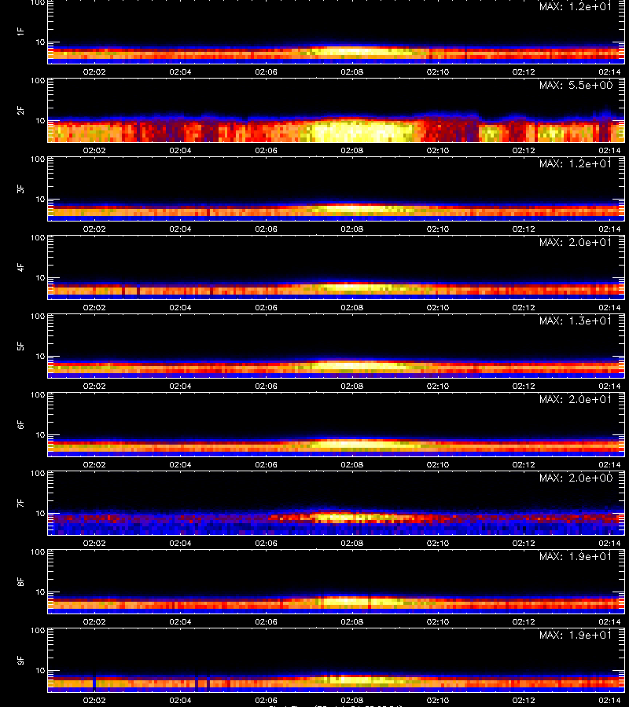Select MAX: 1.2e+01 text in 1F panel
The width and height of the screenshot is (629, 707).
(576, 6)
